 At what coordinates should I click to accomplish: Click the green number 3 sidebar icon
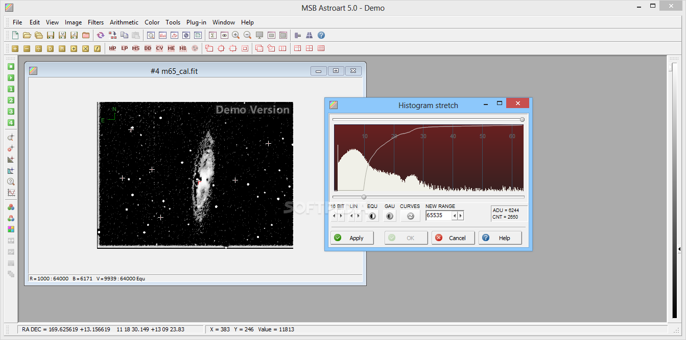11,112
